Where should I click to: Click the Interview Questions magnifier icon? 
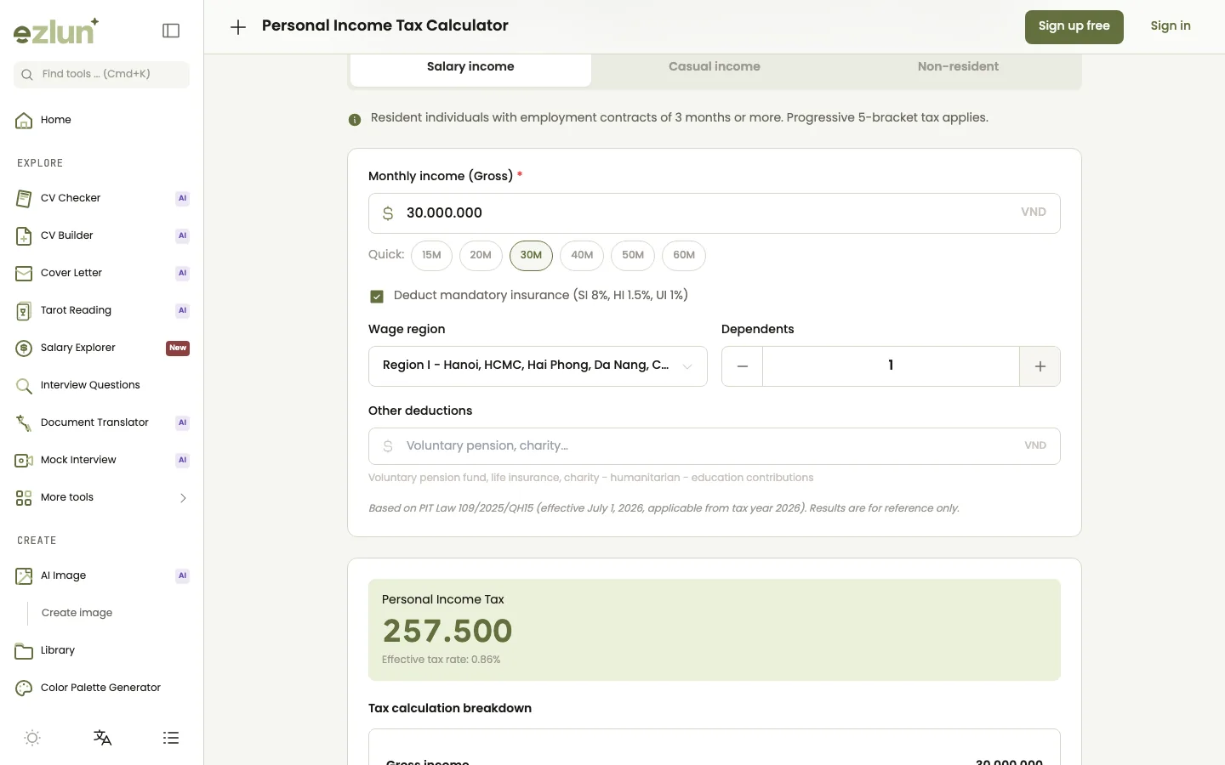pos(24,385)
